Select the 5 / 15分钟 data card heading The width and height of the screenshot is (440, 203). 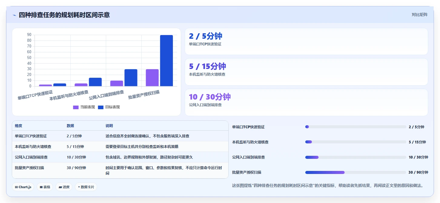click(x=207, y=66)
